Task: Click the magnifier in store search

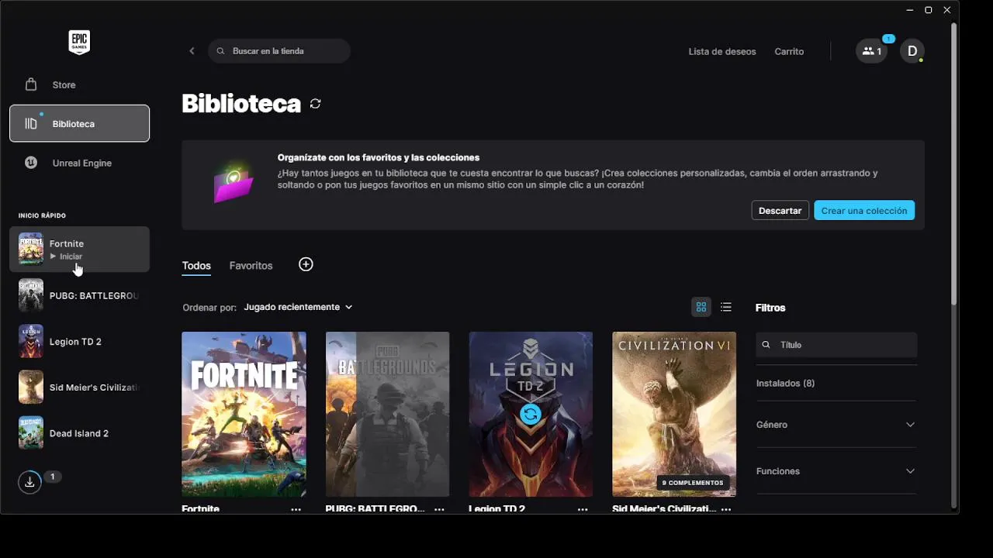Action: point(221,51)
